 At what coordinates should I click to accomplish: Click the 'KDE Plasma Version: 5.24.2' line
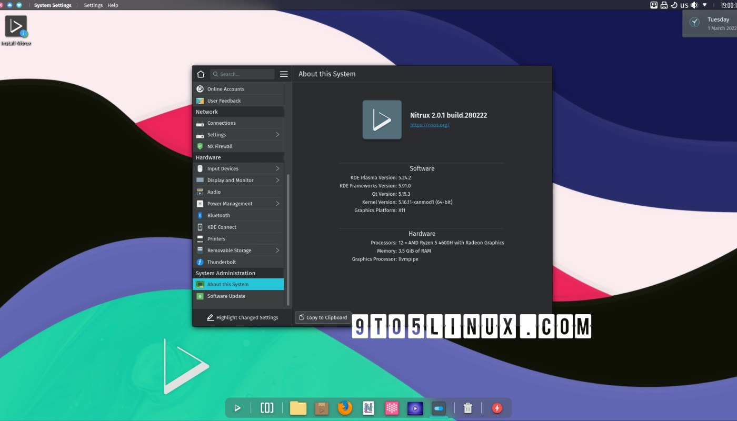click(x=381, y=178)
